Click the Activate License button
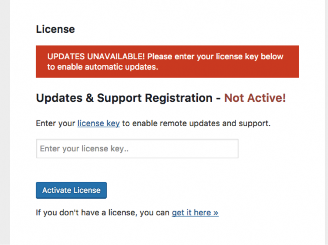328x245 pixels. (71, 190)
